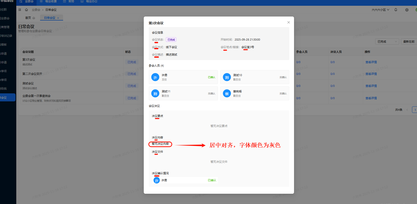Click the 业委会 breadcrumb link
This screenshot has height=204, width=417.
(x=36, y=10)
